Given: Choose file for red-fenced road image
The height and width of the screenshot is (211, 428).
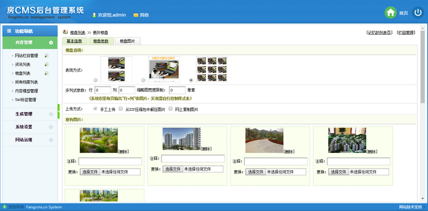Looking at the screenshot, I should (256, 172).
